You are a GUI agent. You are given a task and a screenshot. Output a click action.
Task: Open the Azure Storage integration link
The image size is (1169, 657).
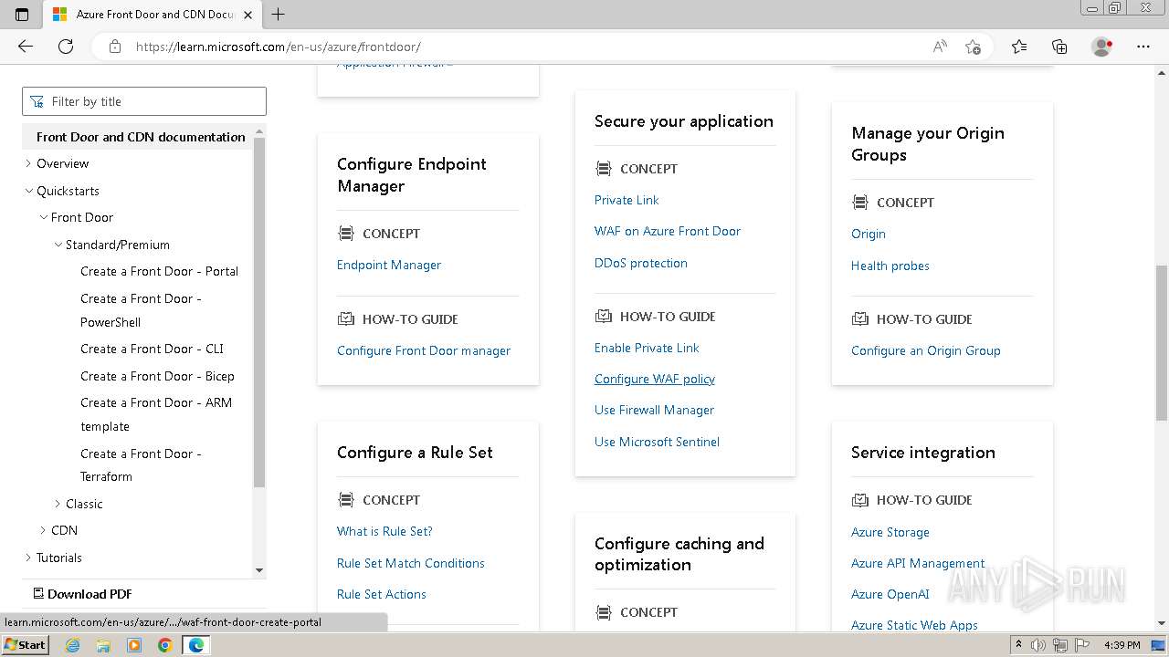[x=890, y=532]
